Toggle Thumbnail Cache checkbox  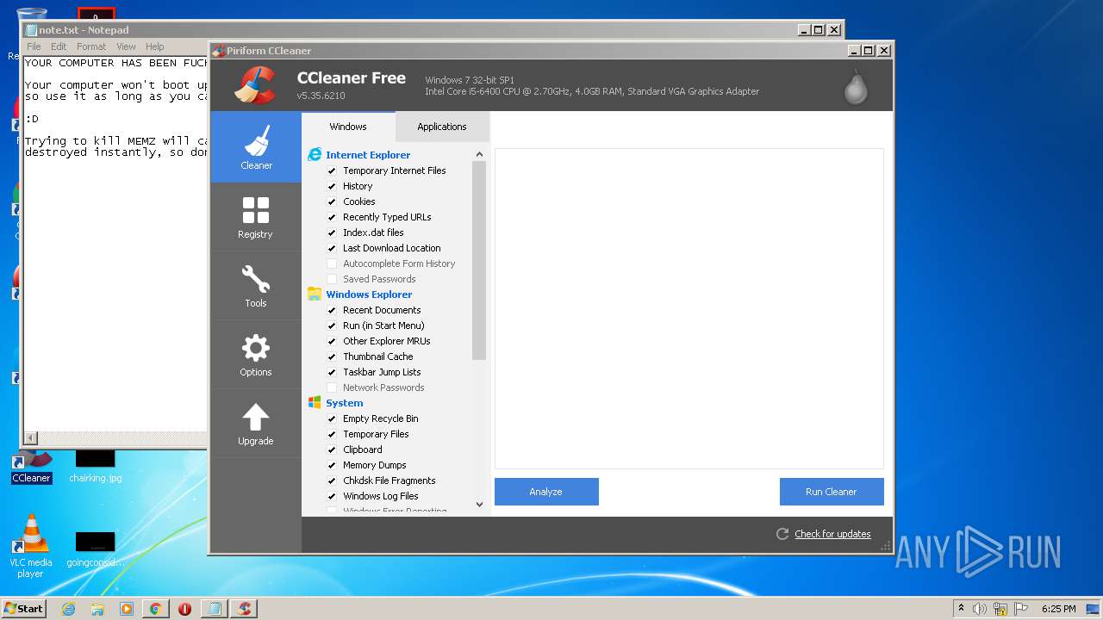coord(332,356)
